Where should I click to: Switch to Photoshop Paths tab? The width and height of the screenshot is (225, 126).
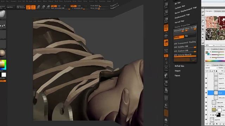tap(221, 65)
